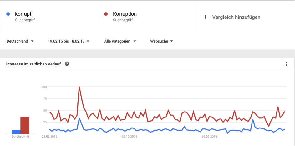The height and width of the screenshot is (146, 295).
Task: Click the 26.06.2016 date label on axis
Action: pos(209,137)
